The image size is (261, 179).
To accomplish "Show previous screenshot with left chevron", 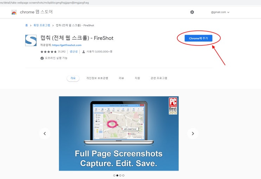I will click(x=45, y=134).
